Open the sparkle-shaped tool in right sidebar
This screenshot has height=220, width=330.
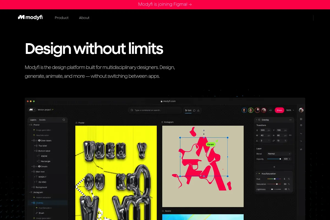point(301,141)
